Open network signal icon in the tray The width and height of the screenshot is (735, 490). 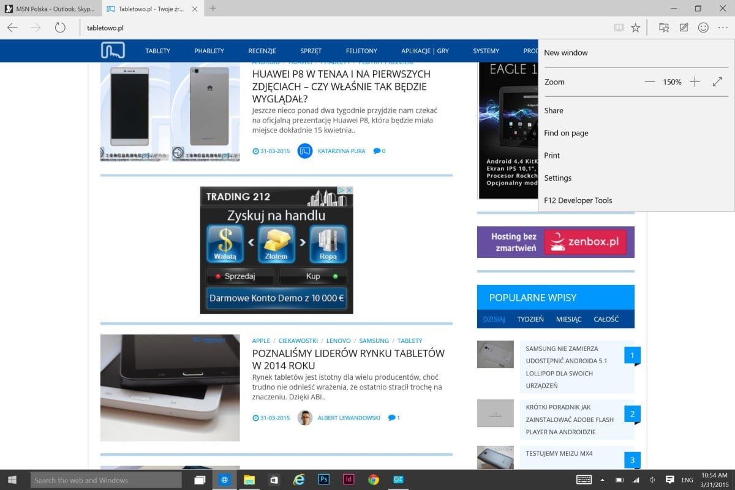point(636,480)
